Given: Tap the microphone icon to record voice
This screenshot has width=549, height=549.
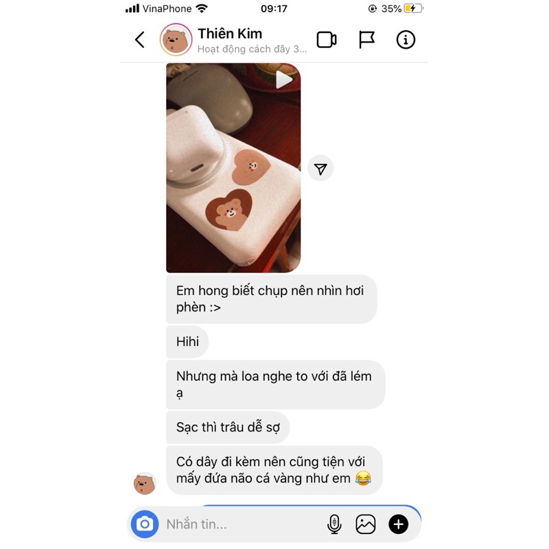Looking at the screenshot, I should [x=334, y=524].
